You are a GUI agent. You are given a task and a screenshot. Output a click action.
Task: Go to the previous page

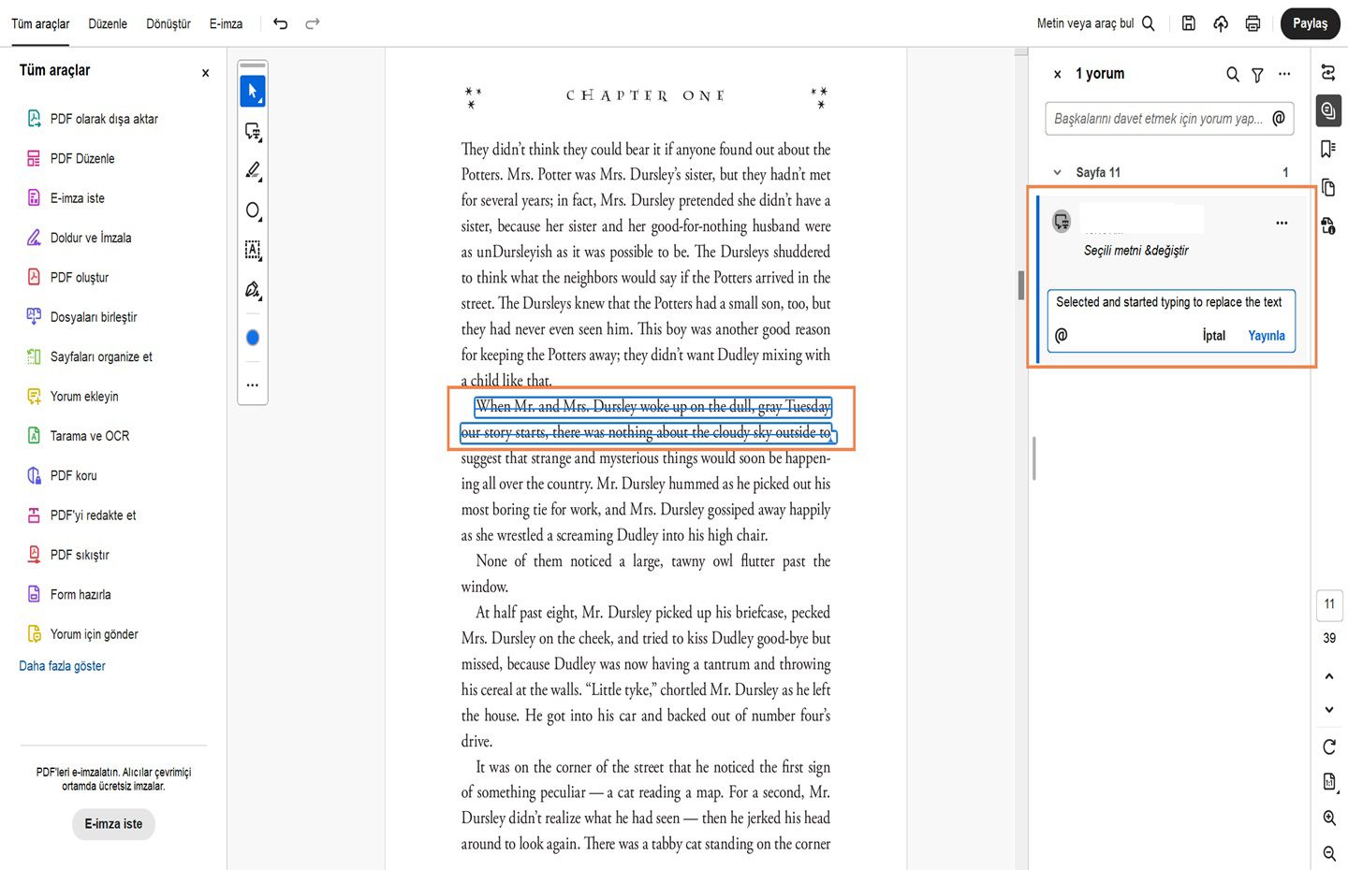coord(1329,676)
